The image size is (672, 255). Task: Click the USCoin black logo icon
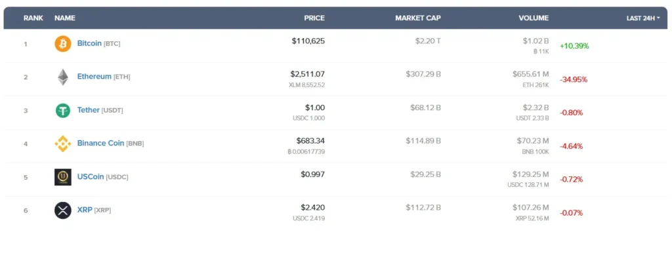(x=63, y=177)
